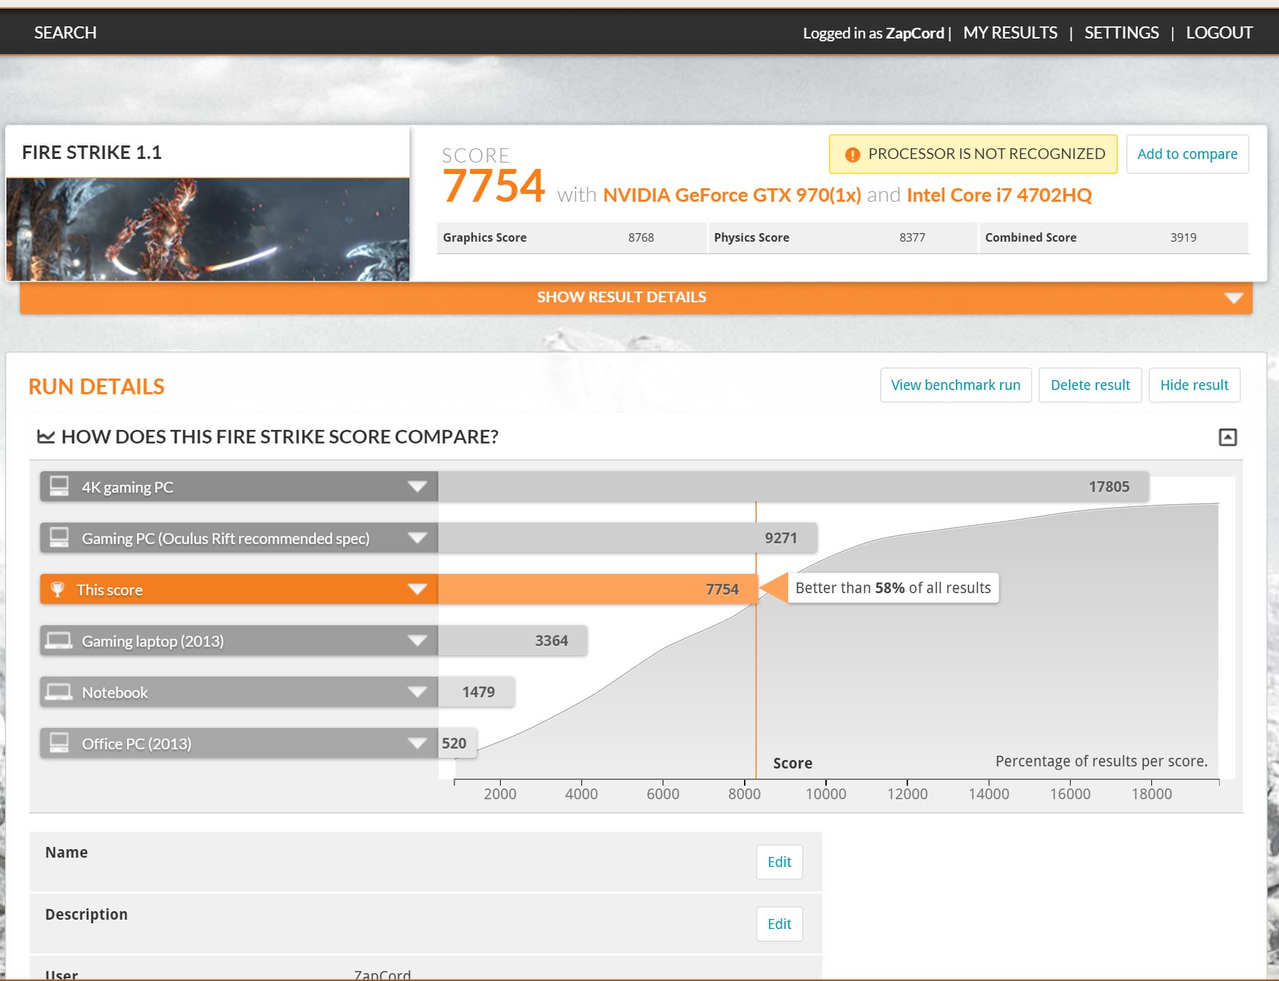
Task: Click View benchmark run button
Action: click(956, 385)
